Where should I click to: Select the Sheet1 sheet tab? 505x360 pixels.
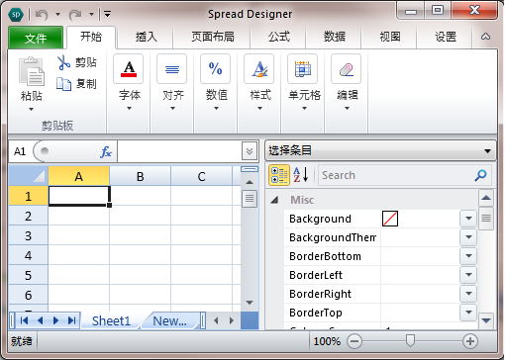click(x=111, y=320)
